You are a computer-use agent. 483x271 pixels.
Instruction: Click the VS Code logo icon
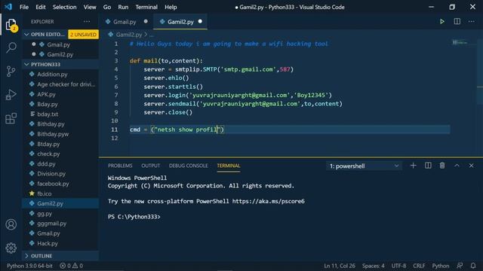pyautogui.click(x=8, y=7)
